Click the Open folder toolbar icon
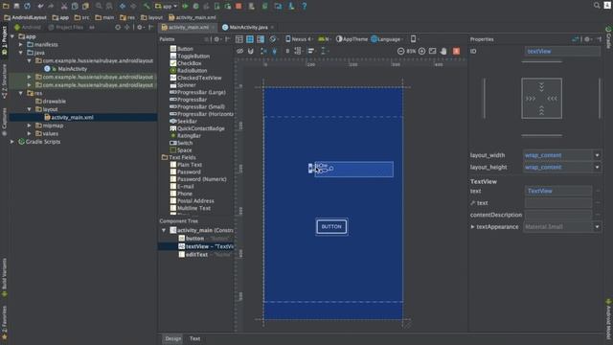This screenshot has width=613, height=345. pos(6,6)
